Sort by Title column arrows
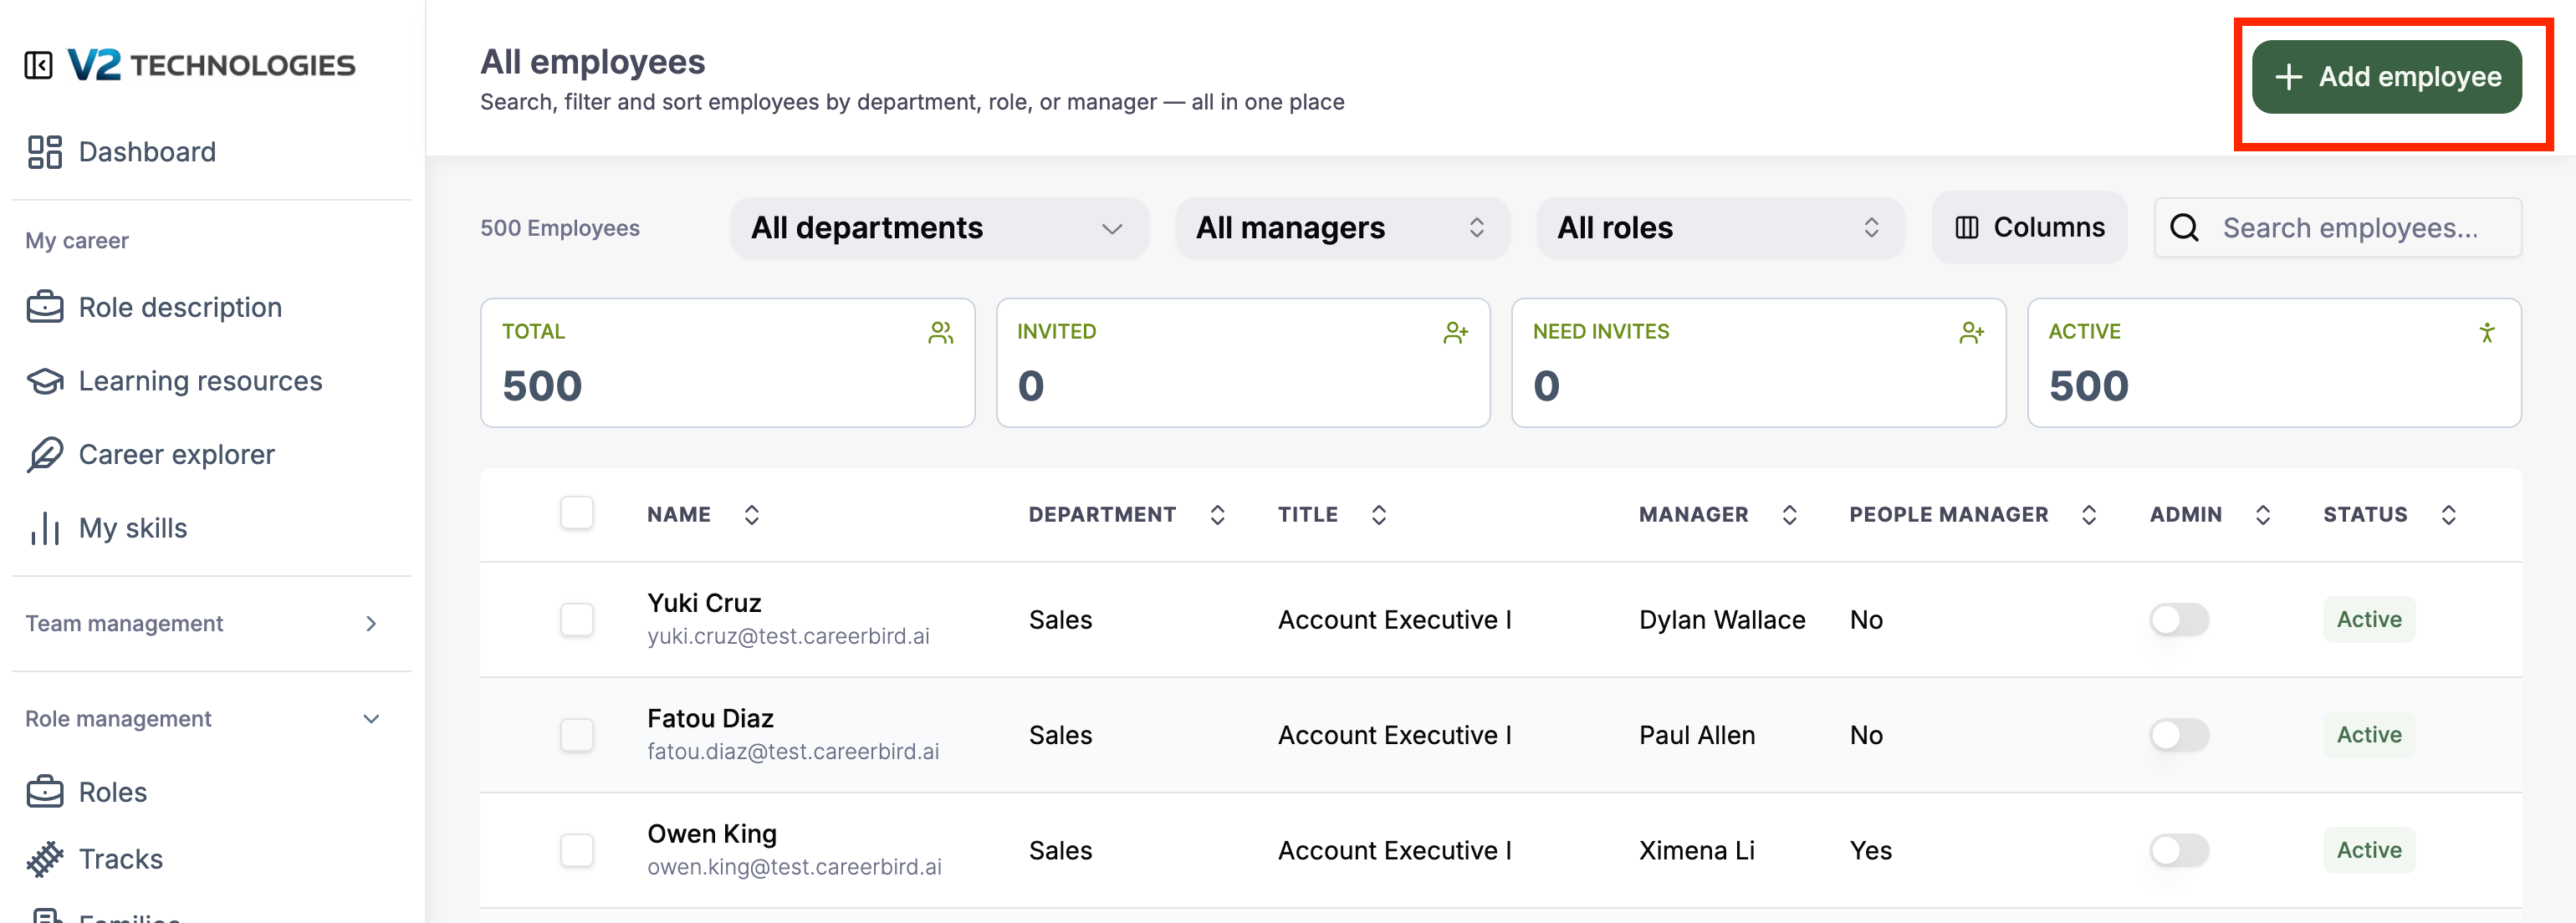This screenshot has width=2576, height=923. pos(1379,515)
